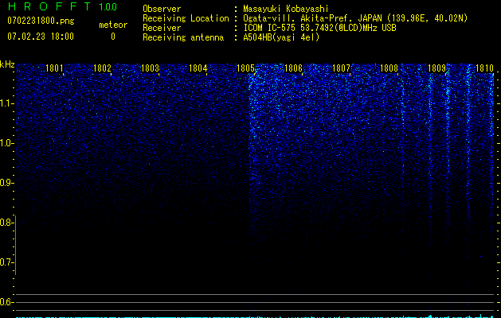
Task: Click the Receiving antenna label
Action: click(183, 37)
